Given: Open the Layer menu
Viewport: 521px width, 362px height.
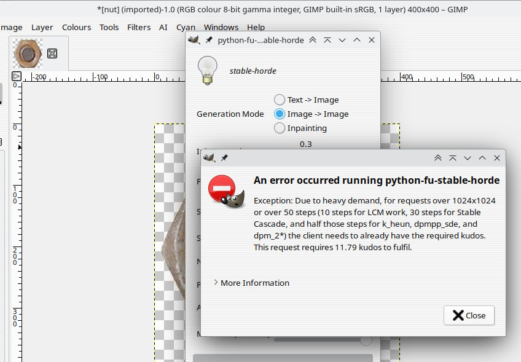Looking at the screenshot, I should [42, 27].
